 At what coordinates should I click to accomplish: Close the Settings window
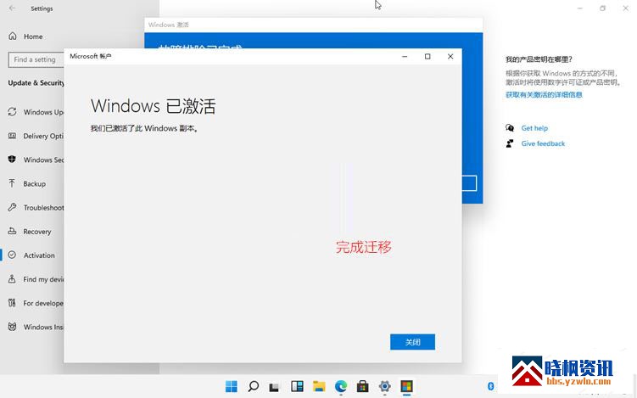[626, 8]
